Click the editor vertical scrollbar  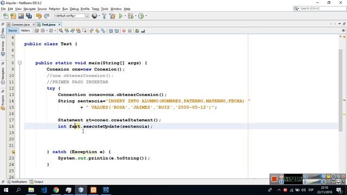click(340, 90)
